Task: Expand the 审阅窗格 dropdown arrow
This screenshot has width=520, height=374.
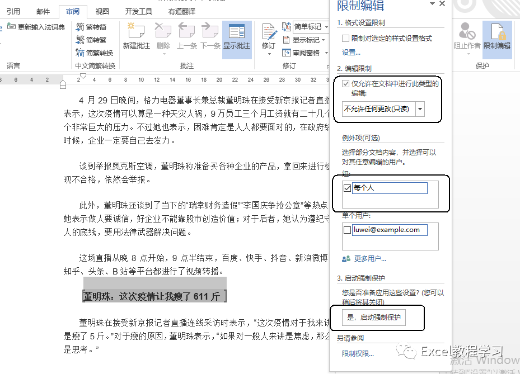Action: (x=327, y=53)
